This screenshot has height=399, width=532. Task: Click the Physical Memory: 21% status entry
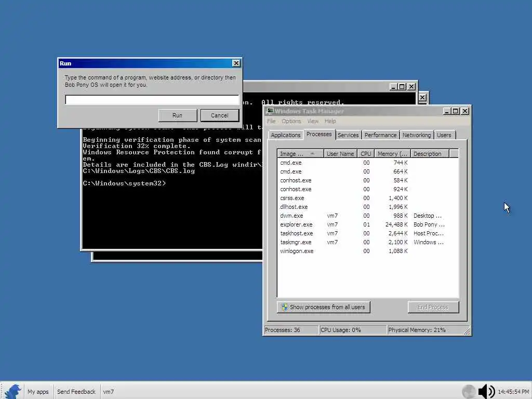(425, 330)
